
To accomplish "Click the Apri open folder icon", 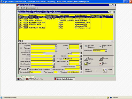I will (x=86, y=64).
